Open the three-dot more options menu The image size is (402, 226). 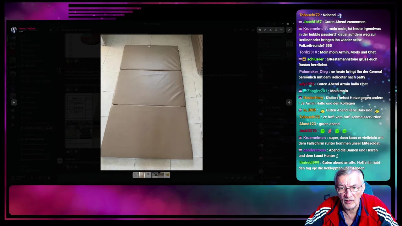point(281,30)
